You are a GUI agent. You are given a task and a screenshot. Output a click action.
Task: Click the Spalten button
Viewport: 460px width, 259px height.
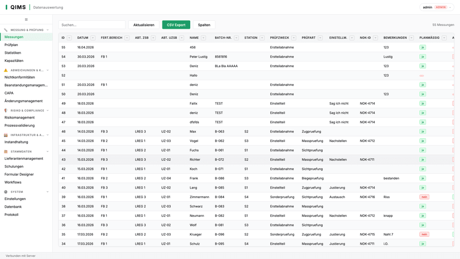[204, 25]
